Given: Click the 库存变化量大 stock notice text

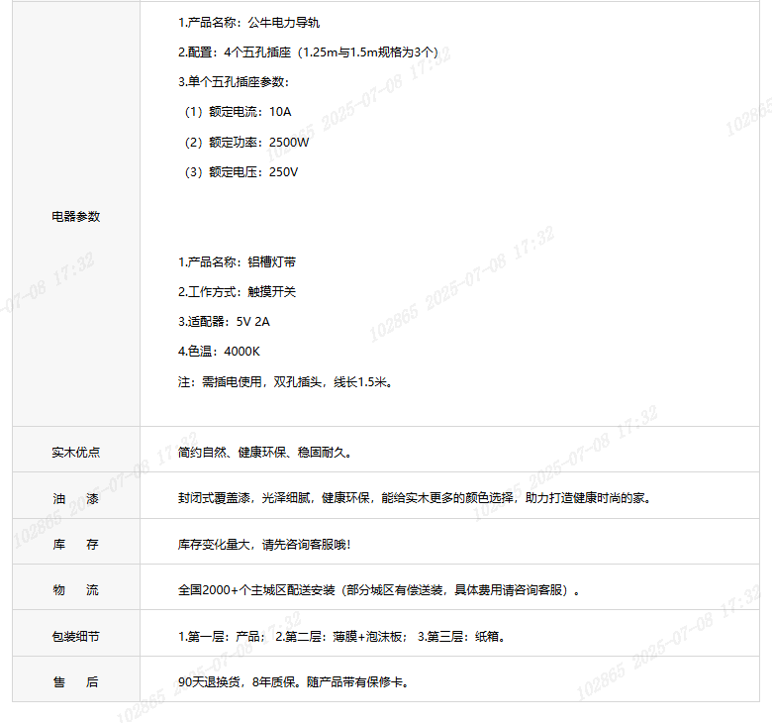Looking at the screenshot, I should point(264,545).
